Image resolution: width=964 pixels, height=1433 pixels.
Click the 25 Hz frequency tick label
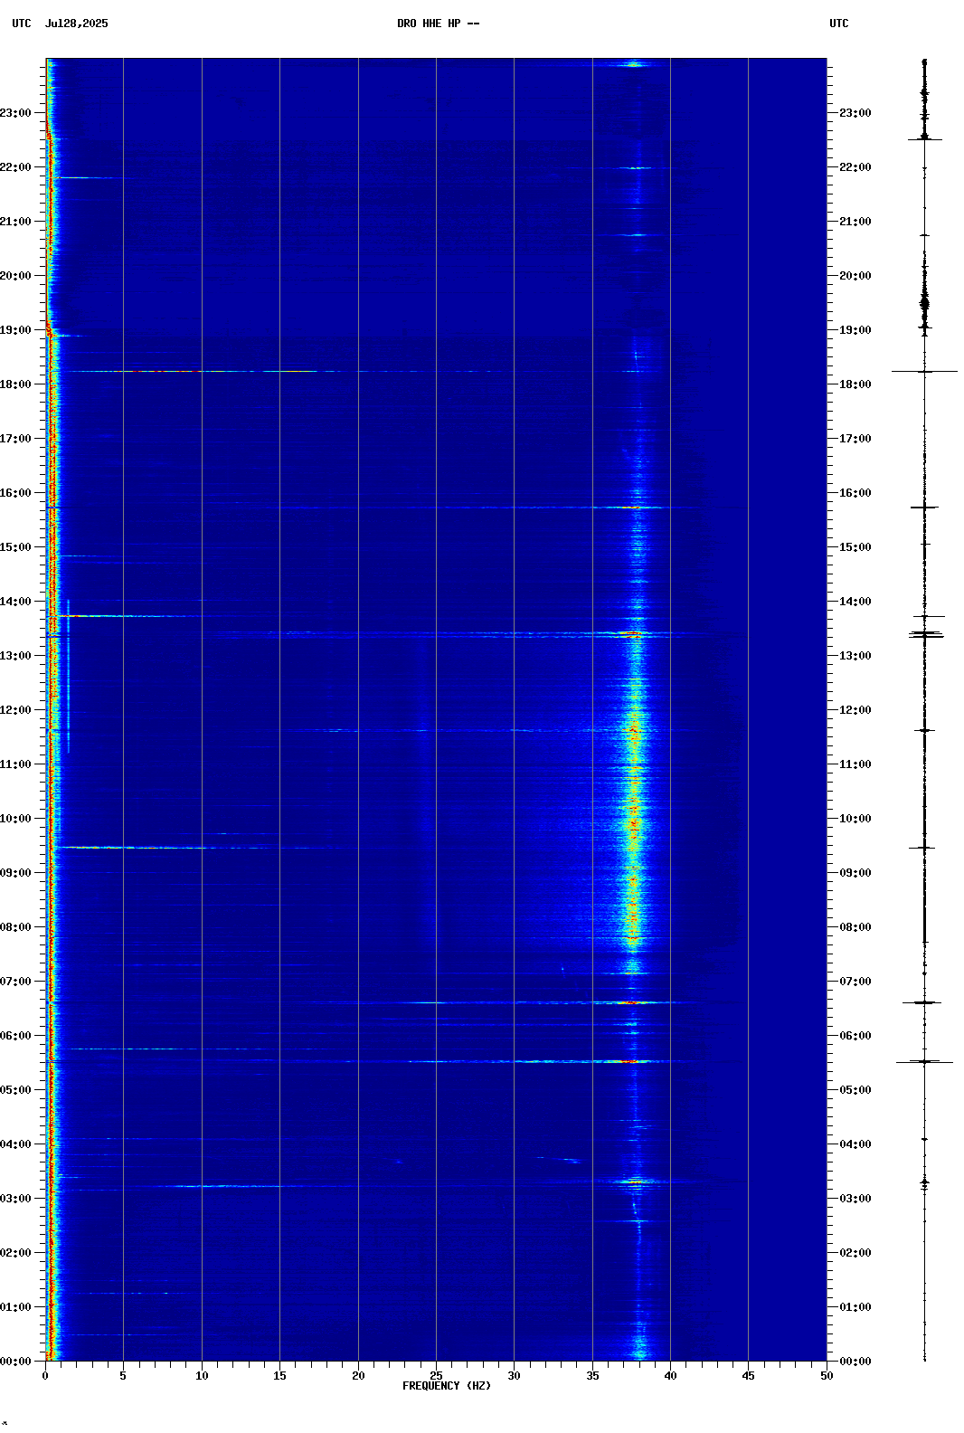click(x=436, y=1376)
